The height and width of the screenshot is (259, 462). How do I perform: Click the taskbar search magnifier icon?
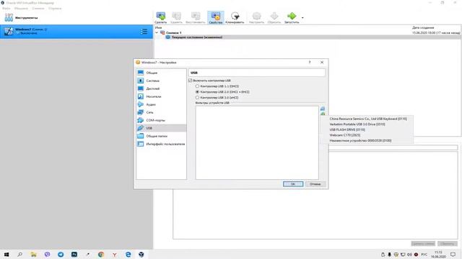click(19, 254)
